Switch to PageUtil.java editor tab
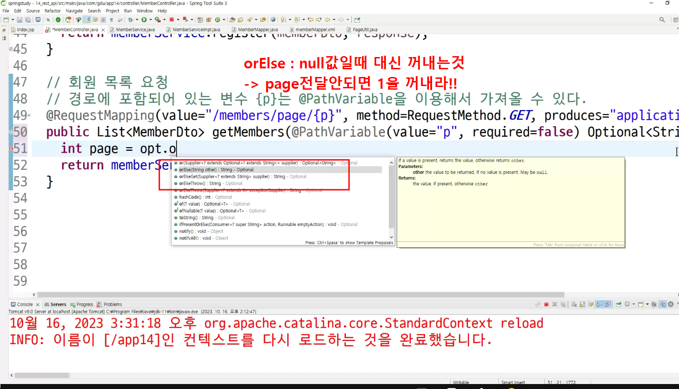 362,29
